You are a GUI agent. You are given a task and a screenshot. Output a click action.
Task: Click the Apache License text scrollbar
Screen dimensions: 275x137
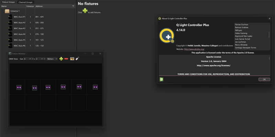point(269,58)
